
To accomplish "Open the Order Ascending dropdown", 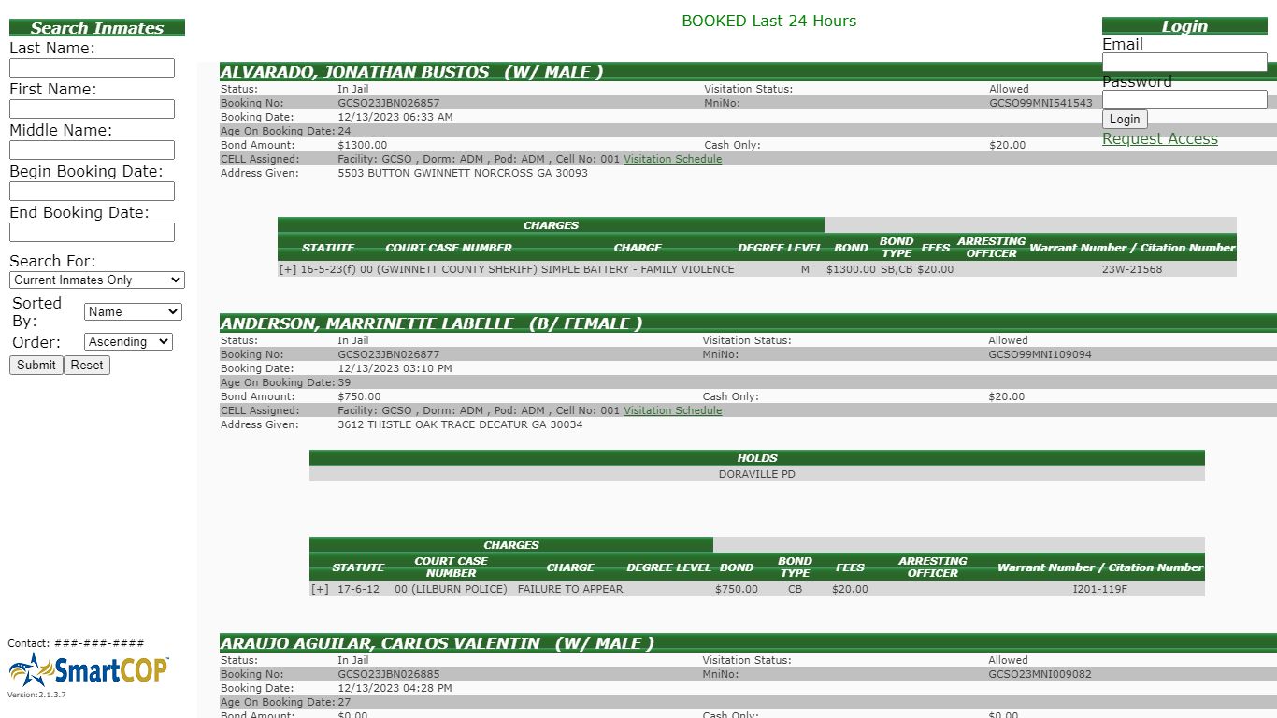I will coord(128,341).
